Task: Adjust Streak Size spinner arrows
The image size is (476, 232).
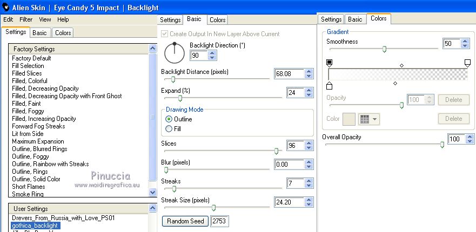Action: (x=309, y=202)
